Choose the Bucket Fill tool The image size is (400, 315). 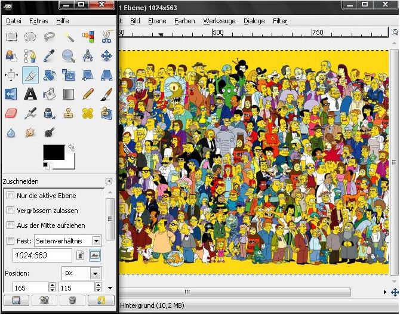(50, 94)
